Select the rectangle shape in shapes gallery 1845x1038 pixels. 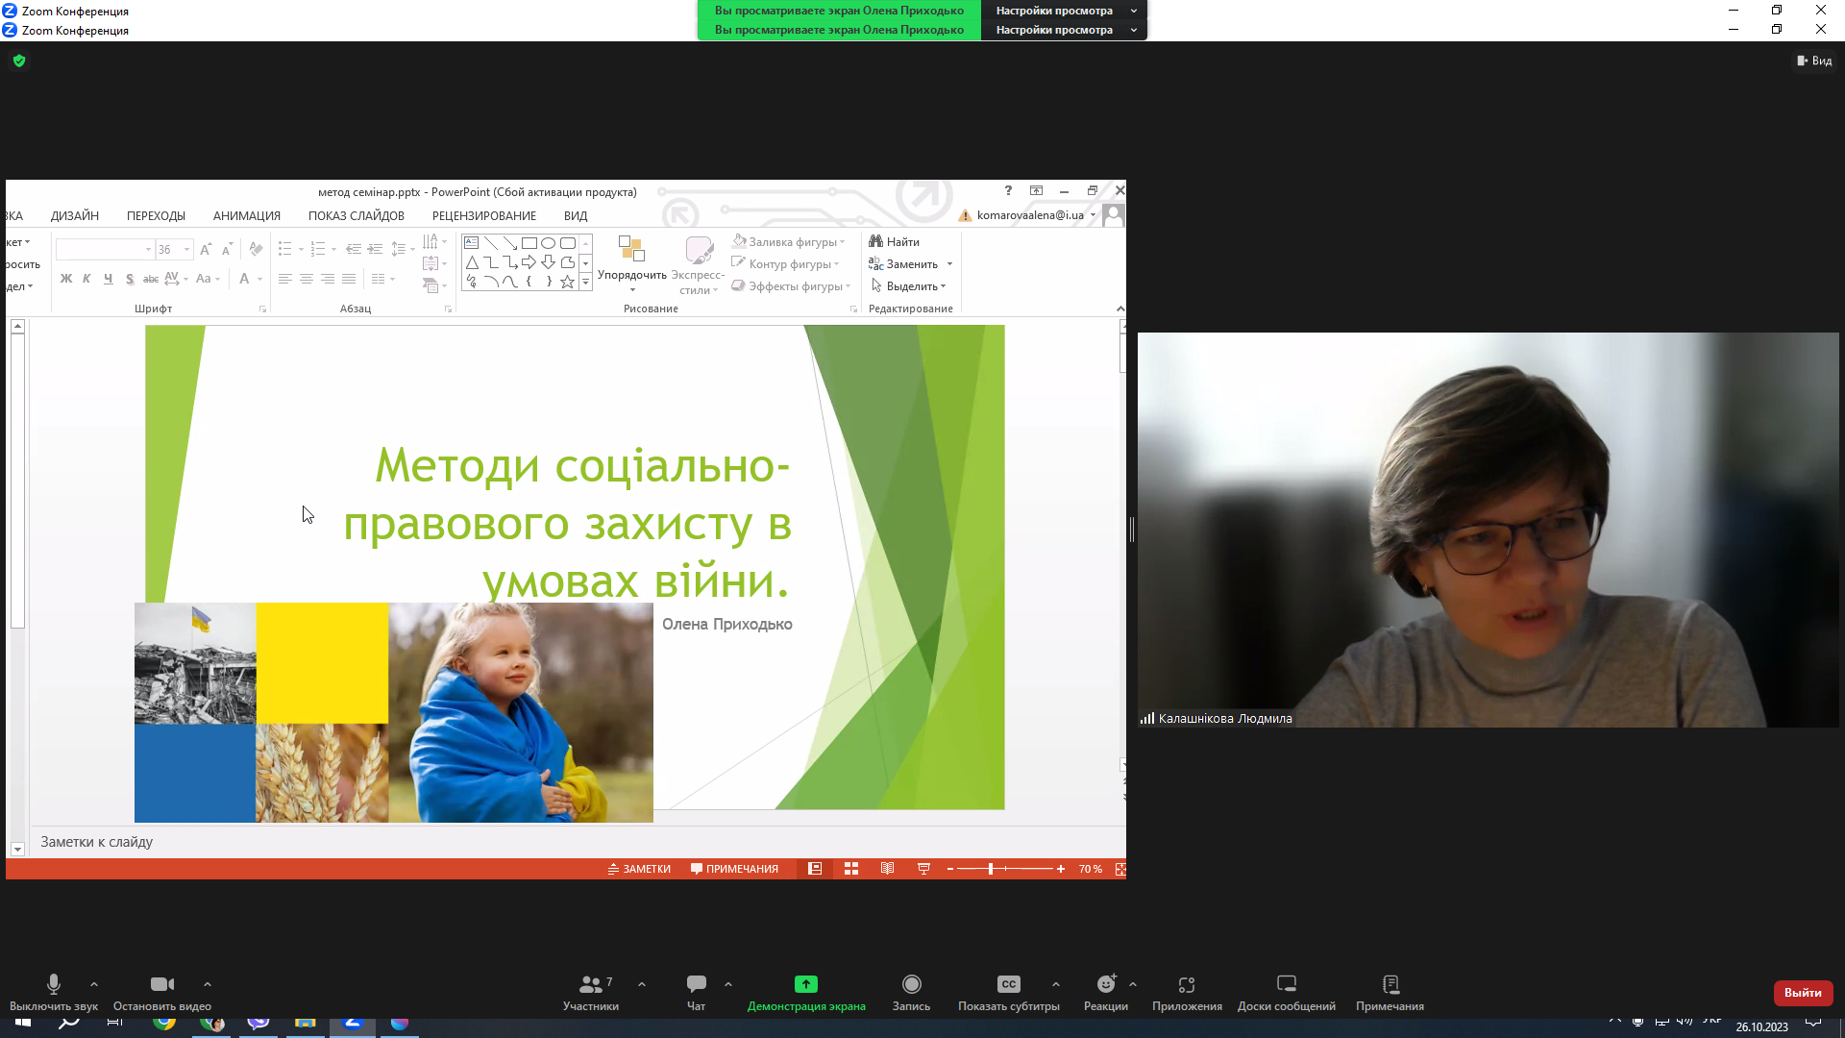coord(529,243)
